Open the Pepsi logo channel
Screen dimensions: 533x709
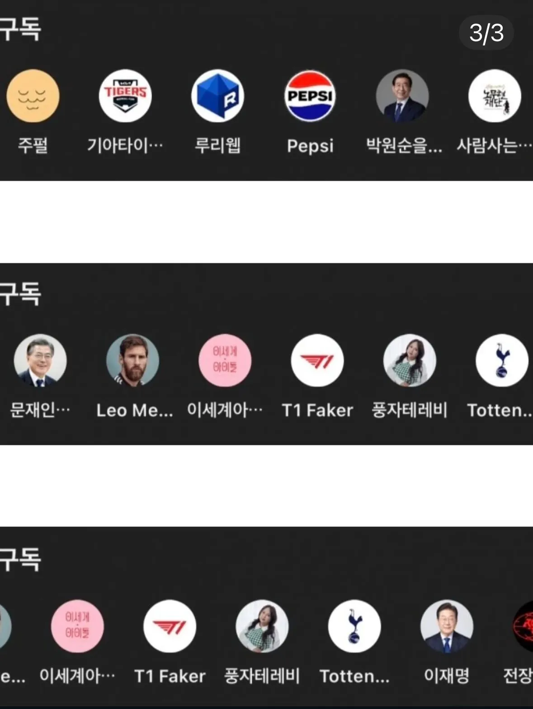(x=310, y=96)
